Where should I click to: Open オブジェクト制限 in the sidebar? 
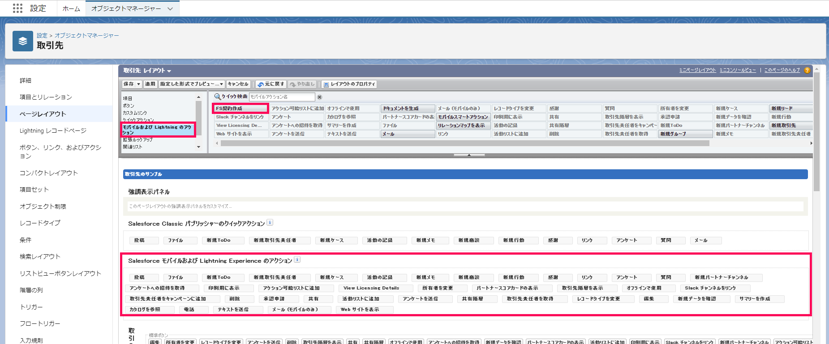coord(43,206)
